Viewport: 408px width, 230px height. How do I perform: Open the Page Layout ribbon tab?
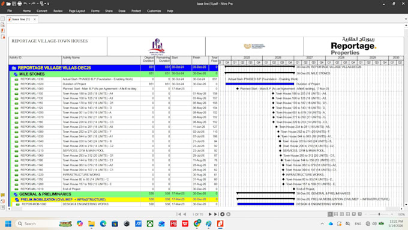[77, 11]
